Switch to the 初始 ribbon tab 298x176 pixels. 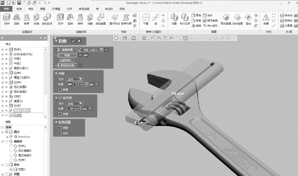pyautogui.click(x=19, y=9)
